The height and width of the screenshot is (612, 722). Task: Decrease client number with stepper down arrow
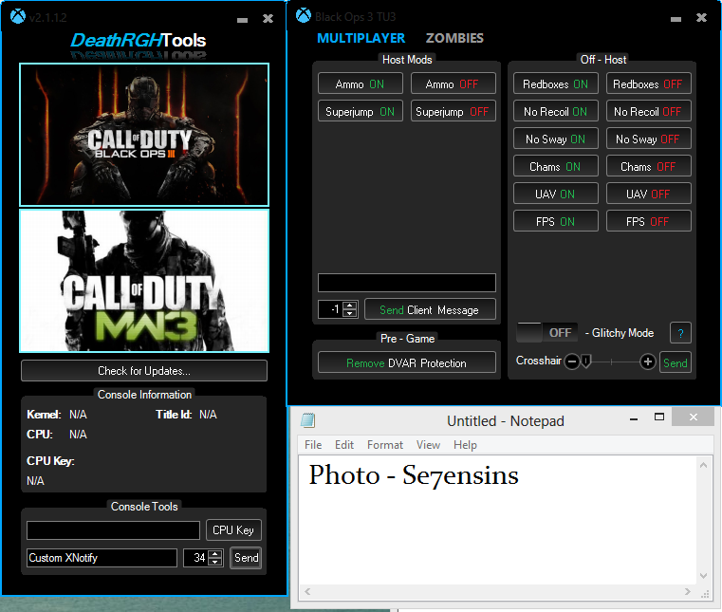click(350, 313)
